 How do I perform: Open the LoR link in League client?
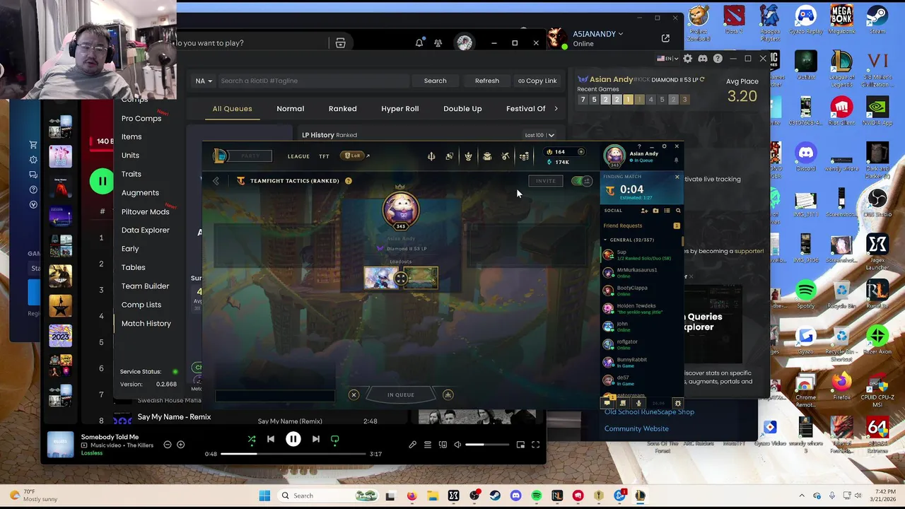pos(353,156)
